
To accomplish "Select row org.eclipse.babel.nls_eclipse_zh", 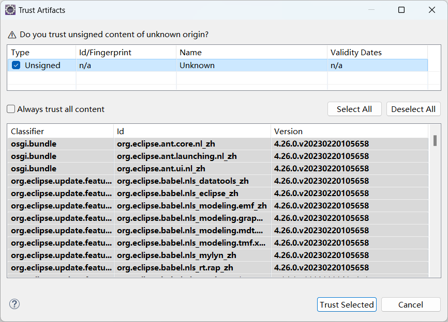I will pos(218,193).
